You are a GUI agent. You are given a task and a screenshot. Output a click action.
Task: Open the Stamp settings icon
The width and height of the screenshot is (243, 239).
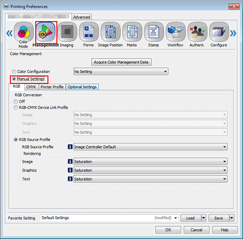[x=154, y=32]
